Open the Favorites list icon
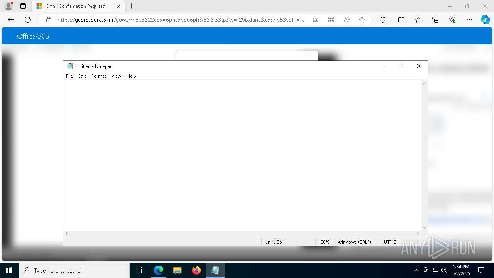 (418, 20)
